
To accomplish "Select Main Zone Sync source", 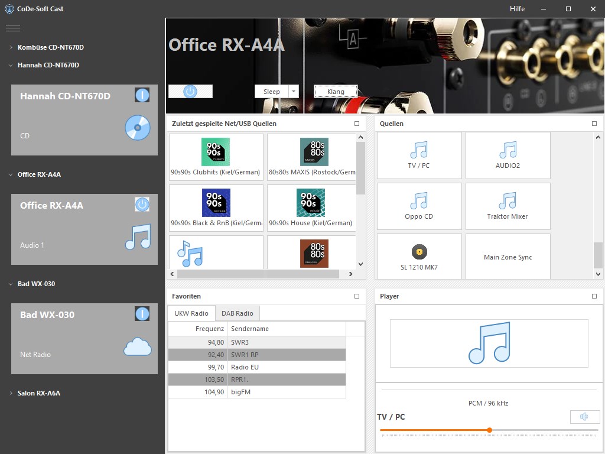I will (508, 257).
